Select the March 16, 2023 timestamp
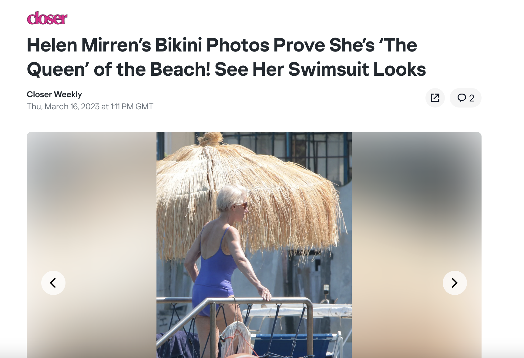This screenshot has height=358, width=524. [x=90, y=107]
